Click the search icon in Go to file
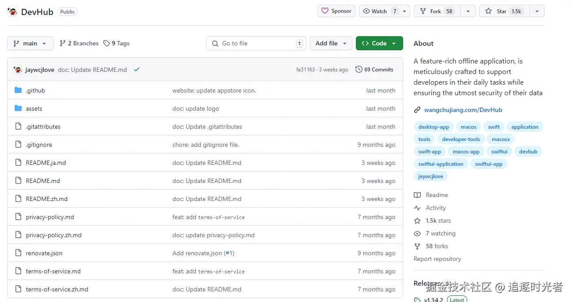 click(x=215, y=43)
